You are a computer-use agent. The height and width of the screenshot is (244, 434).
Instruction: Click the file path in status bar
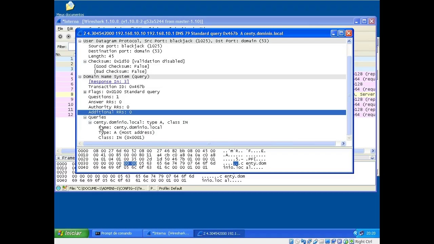107,188
